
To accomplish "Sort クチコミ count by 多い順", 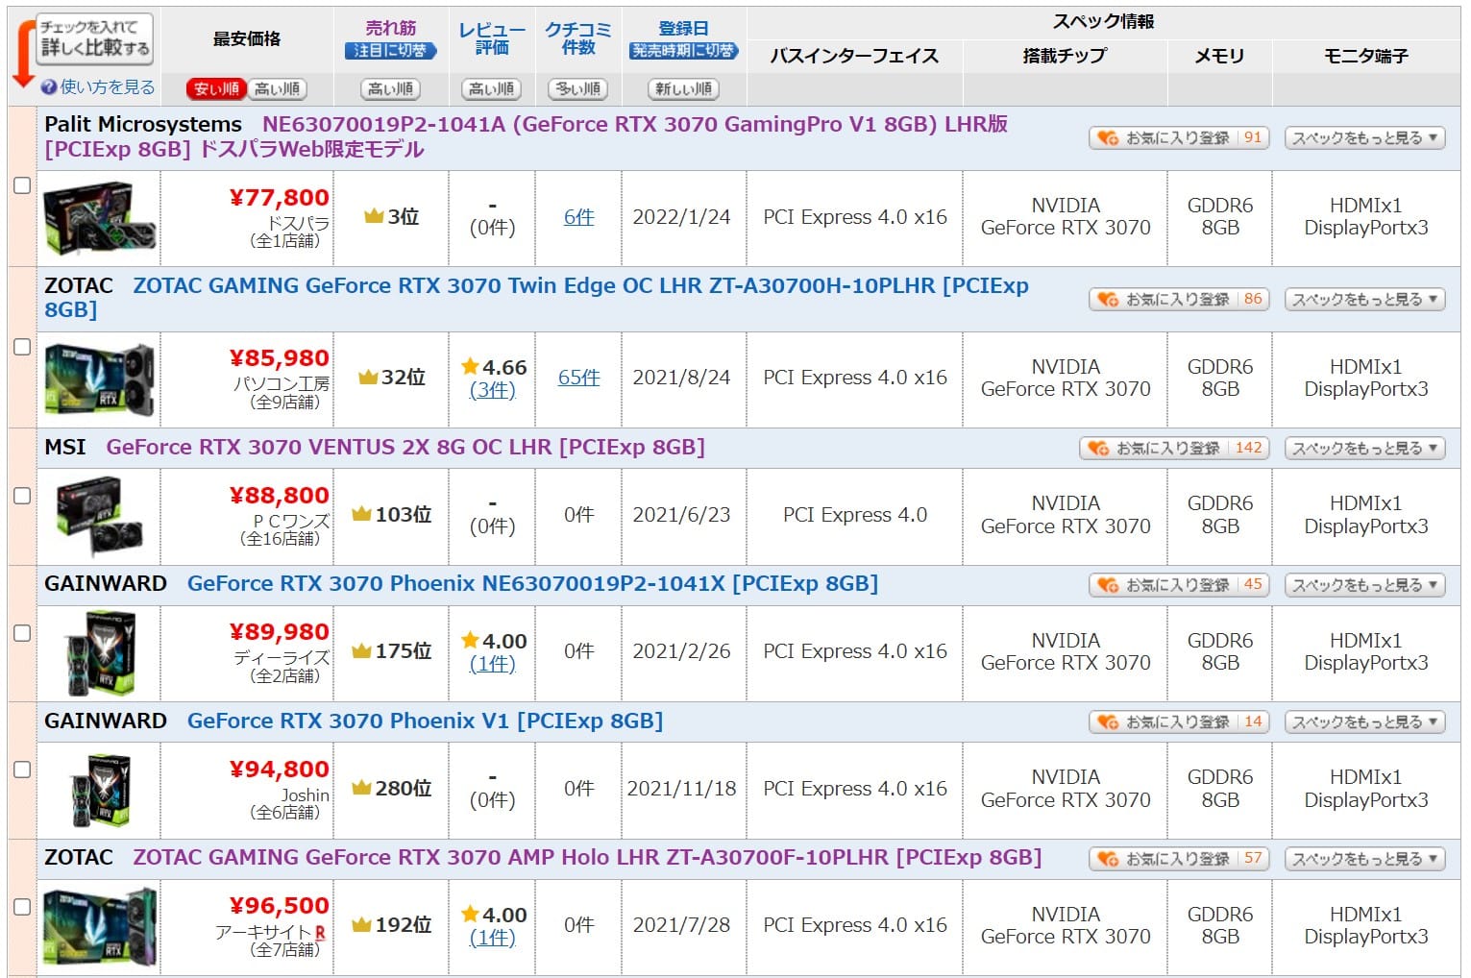I will coord(577,89).
